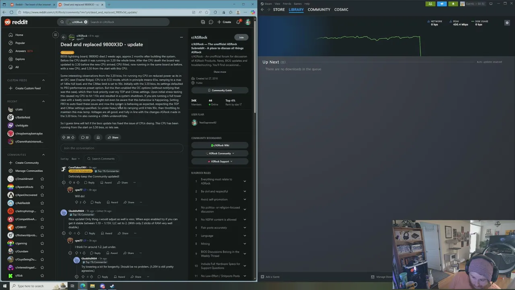The image size is (515, 290).
Task: Collapse the Communities section
Action: click(x=43, y=155)
